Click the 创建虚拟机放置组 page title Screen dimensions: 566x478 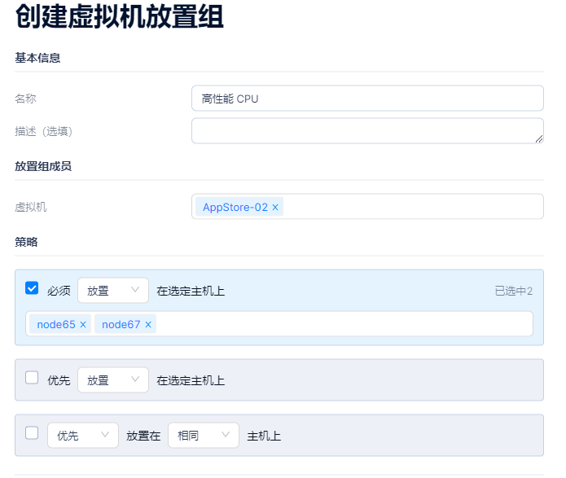point(120,16)
